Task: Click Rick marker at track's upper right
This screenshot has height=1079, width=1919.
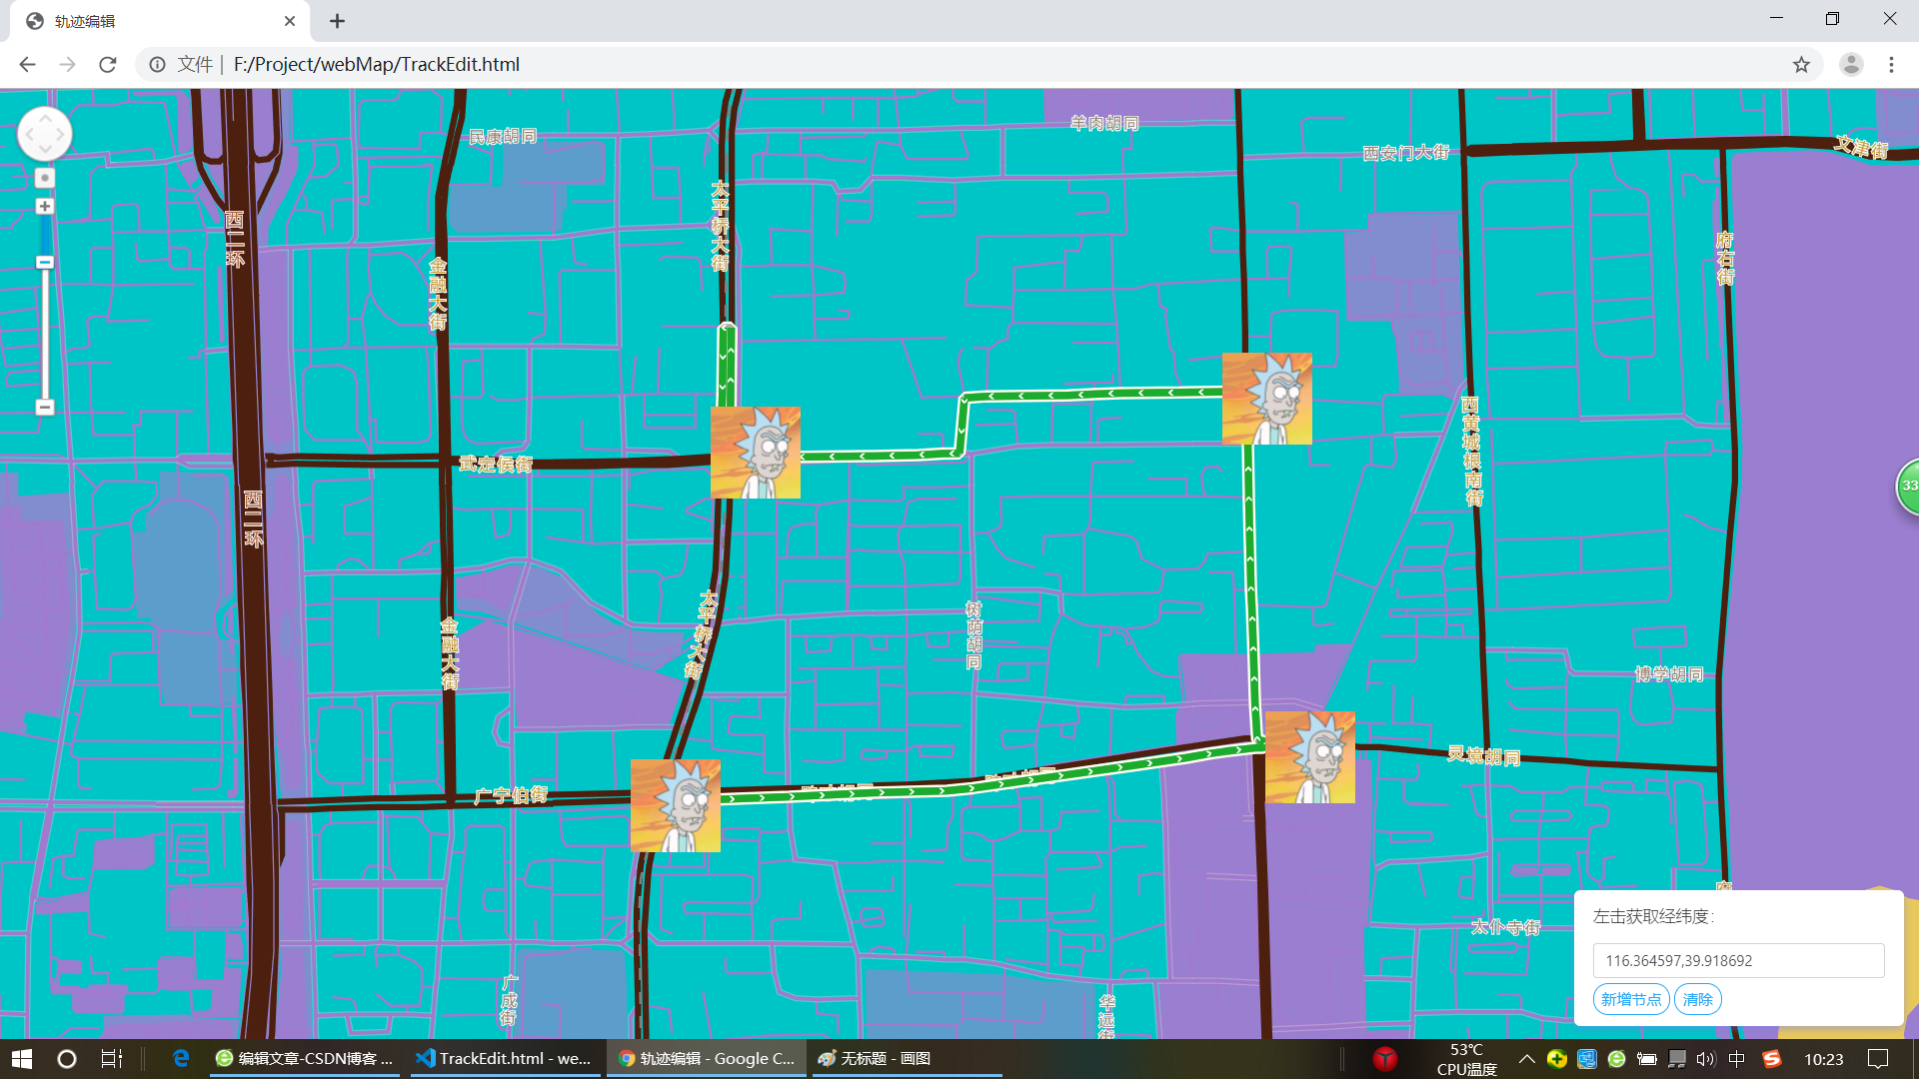Action: point(1266,399)
